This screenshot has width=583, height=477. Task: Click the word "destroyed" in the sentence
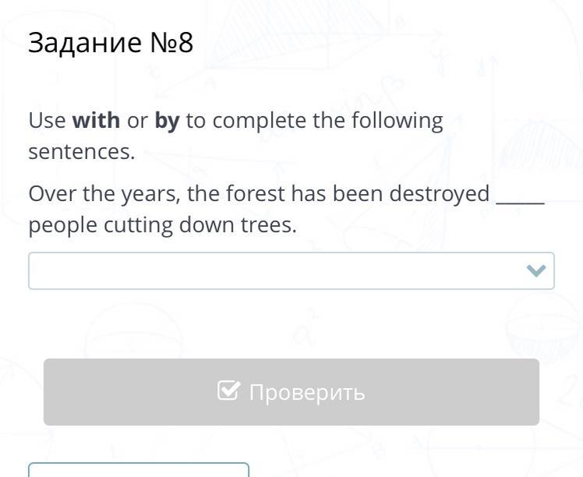pyautogui.click(x=440, y=193)
